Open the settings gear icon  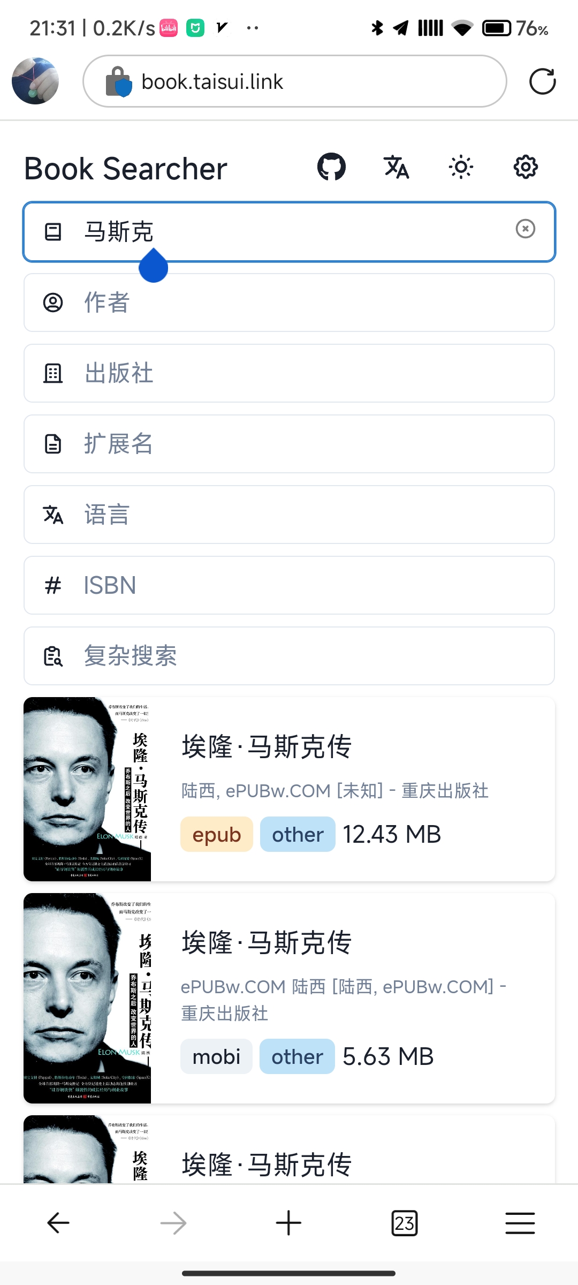526,167
